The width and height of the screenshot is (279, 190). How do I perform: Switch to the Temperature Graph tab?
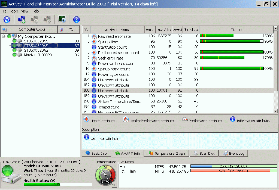[166, 153]
